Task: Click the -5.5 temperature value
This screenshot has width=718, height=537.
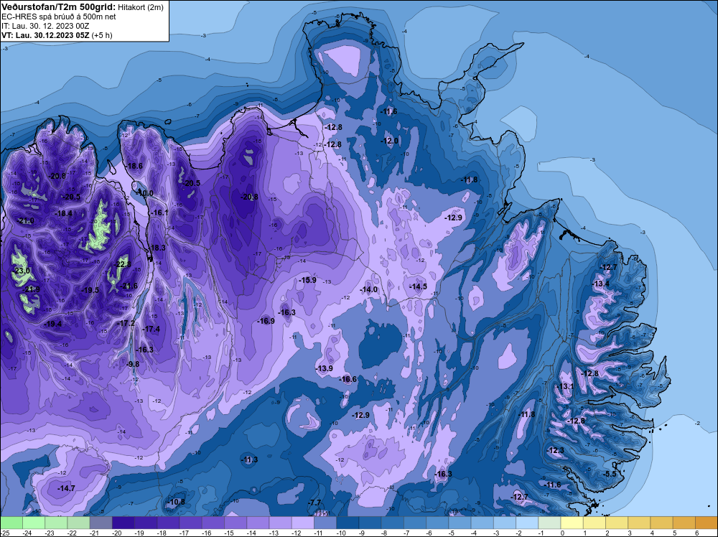Action: point(610,474)
